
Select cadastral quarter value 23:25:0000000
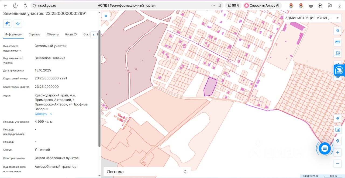[47, 87]
